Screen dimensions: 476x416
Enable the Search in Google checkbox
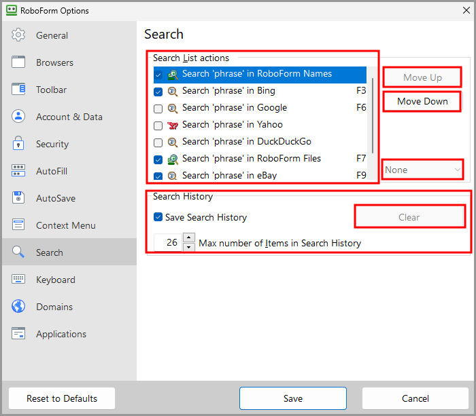[158, 109]
